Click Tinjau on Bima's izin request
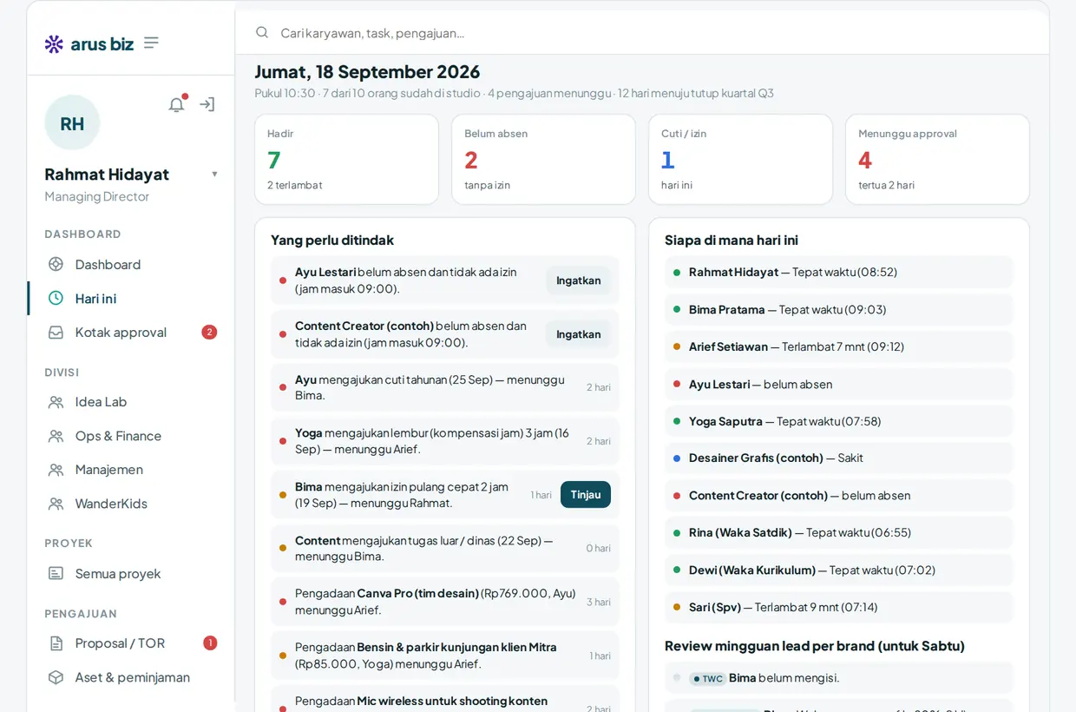 click(586, 495)
